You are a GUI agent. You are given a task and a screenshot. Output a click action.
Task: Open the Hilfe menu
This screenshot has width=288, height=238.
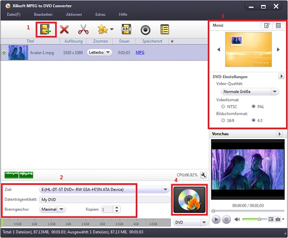click(x=123, y=14)
